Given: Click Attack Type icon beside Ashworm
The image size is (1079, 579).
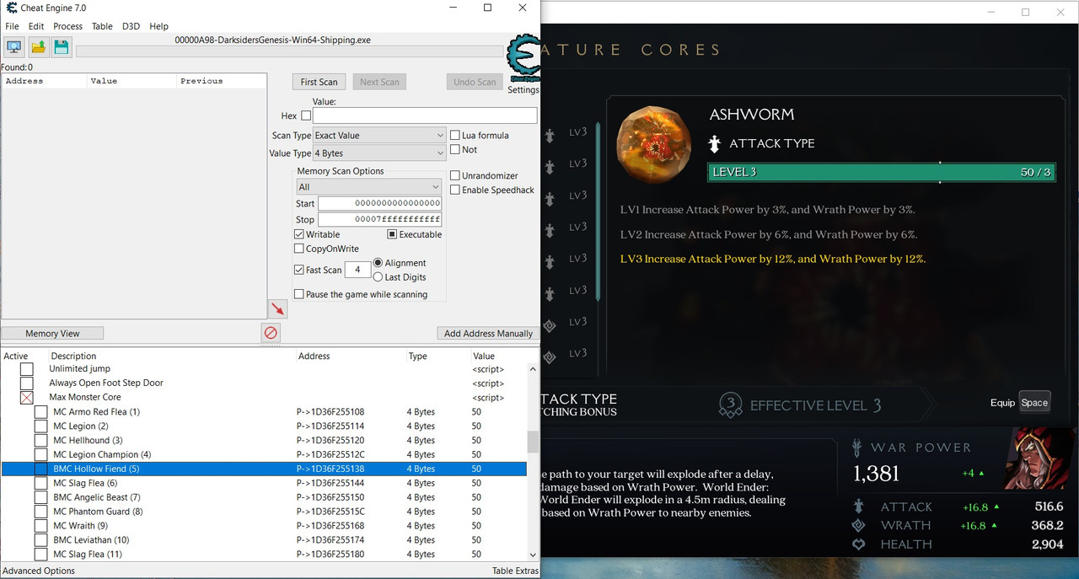Looking at the screenshot, I should pos(715,143).
